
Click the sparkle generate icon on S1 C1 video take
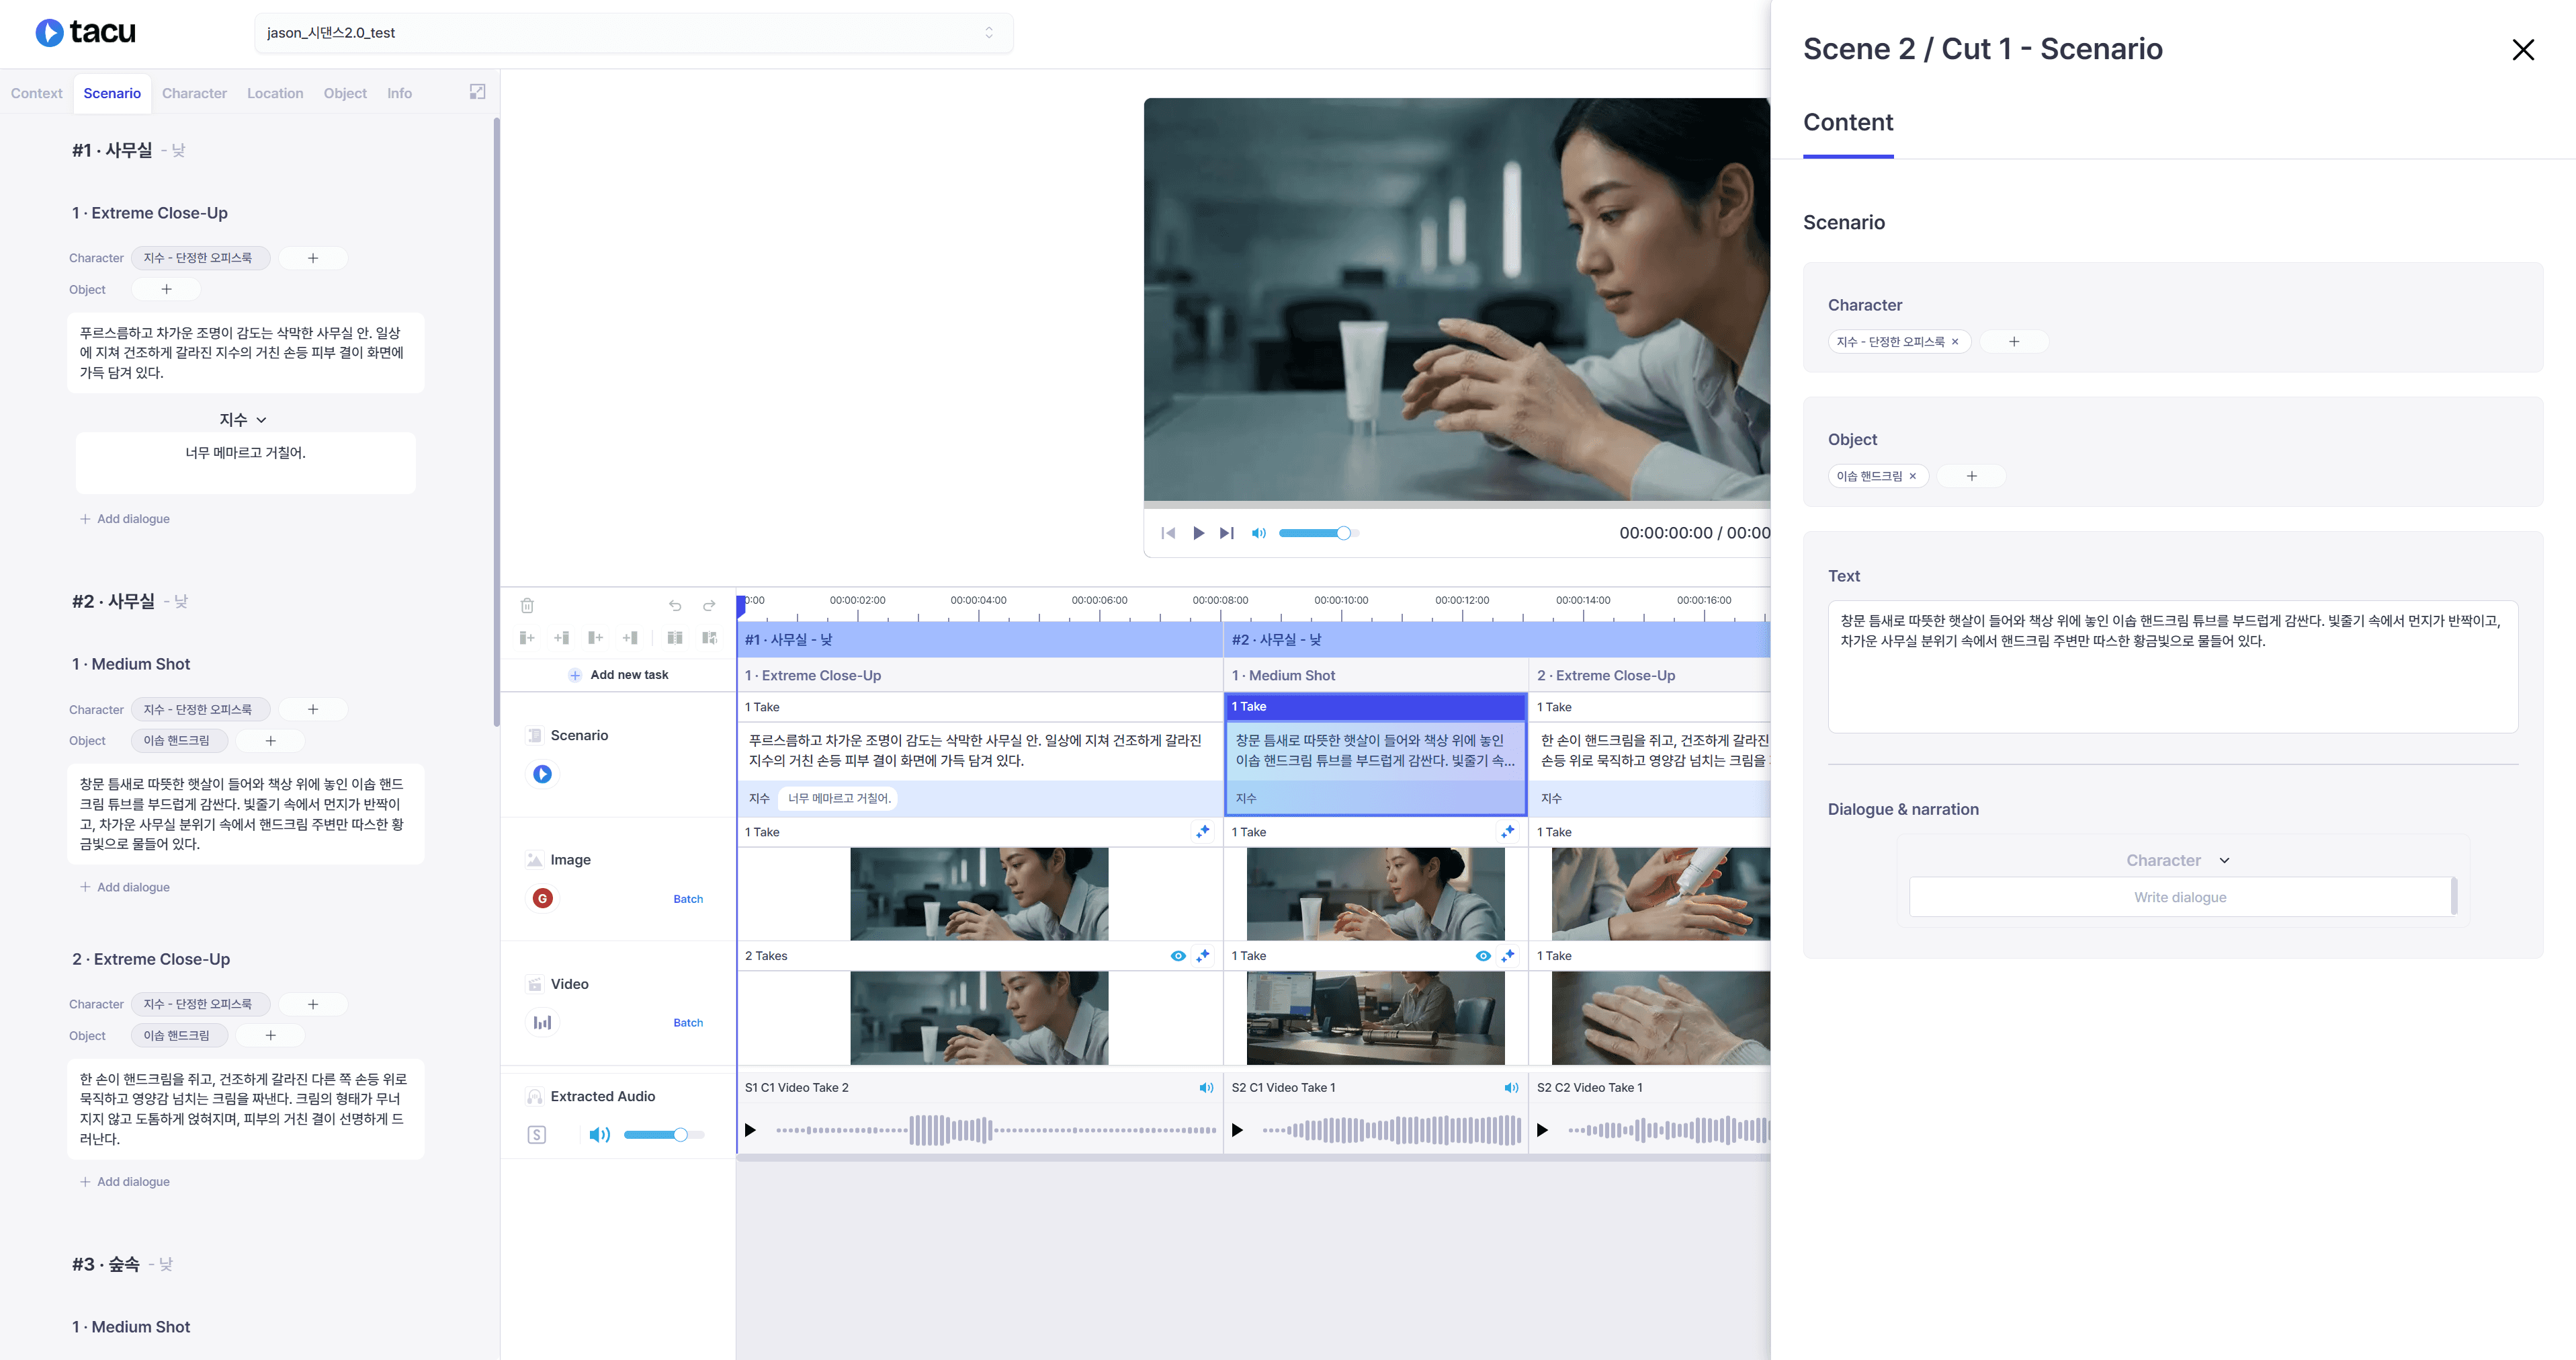1203,956
